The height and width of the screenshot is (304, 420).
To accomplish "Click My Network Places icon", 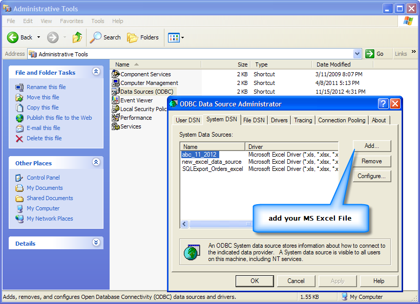I will coord(19,219).
